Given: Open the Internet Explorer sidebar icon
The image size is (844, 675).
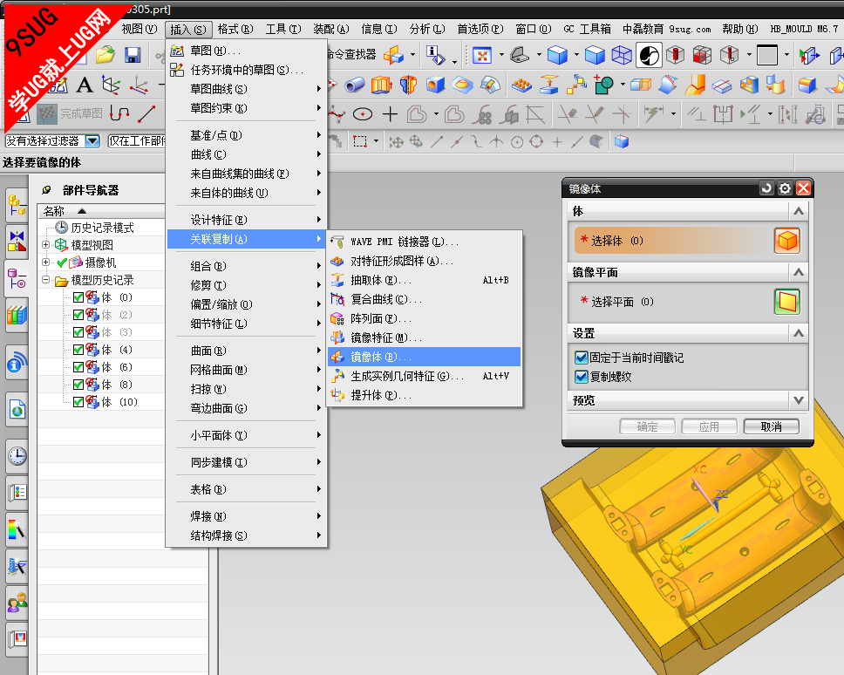Looking at the screenshot, I should pos(17,410).
